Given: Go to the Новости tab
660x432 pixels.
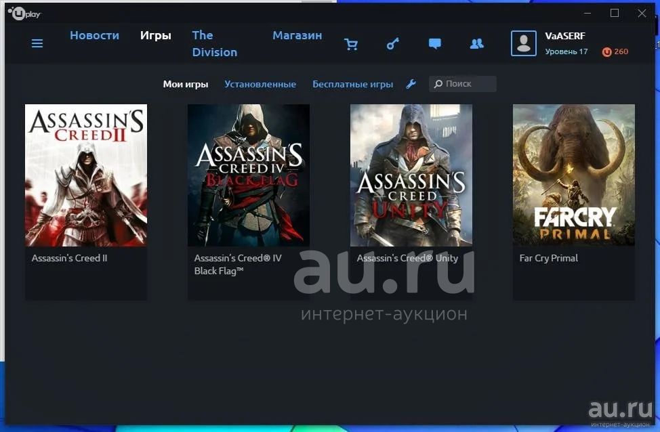Looking at the screenshot, I should coord(95,35).
